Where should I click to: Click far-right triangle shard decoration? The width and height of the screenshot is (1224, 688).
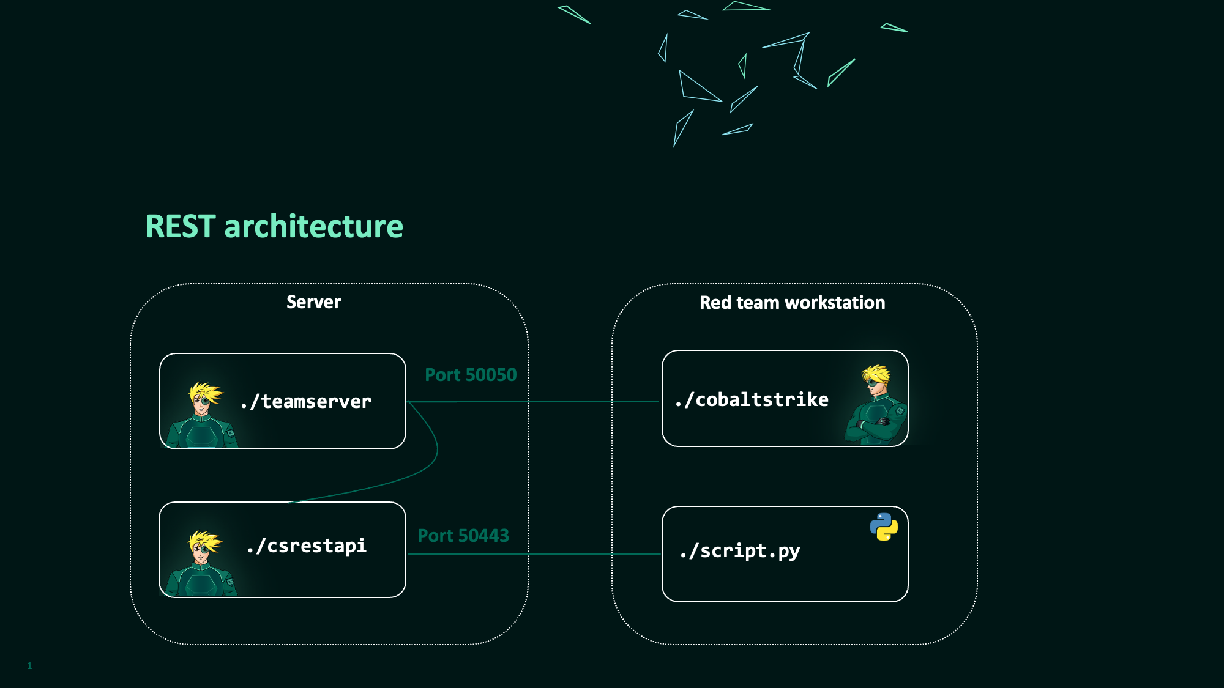coord(893,28)
